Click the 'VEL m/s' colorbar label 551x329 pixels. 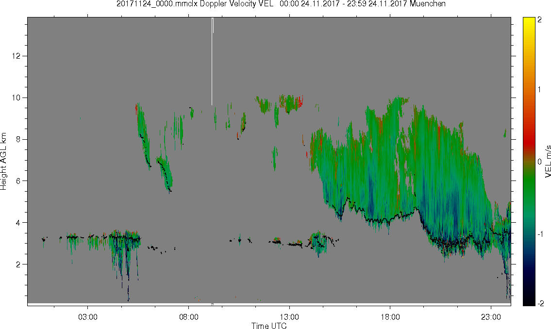(x=548, y=161)
